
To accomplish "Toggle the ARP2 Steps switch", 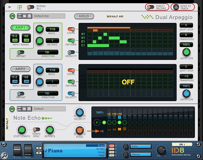I will [71, 70].
